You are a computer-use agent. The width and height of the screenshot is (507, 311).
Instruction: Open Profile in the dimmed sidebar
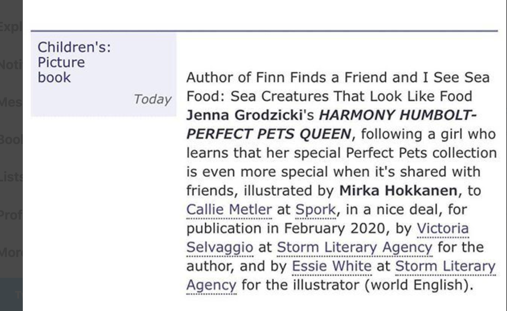11,215
